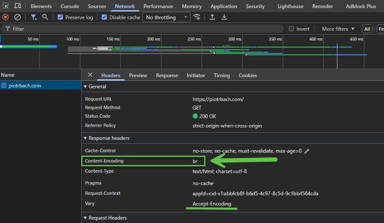Toggle the Disable cache checkbox
Image resolution: width=384 pixels, height=223 pixels.
click(x=104, y=17)
